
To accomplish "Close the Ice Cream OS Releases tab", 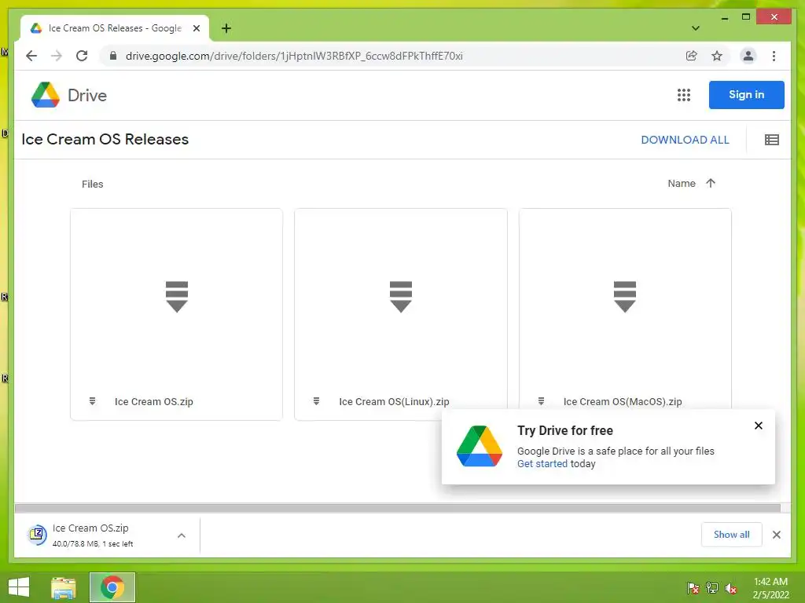I will pyautogui.click(x=196, y=28).
